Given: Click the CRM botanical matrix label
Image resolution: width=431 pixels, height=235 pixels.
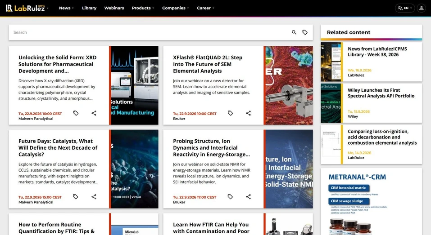Looking at the screenshot, I should point(348,188).
